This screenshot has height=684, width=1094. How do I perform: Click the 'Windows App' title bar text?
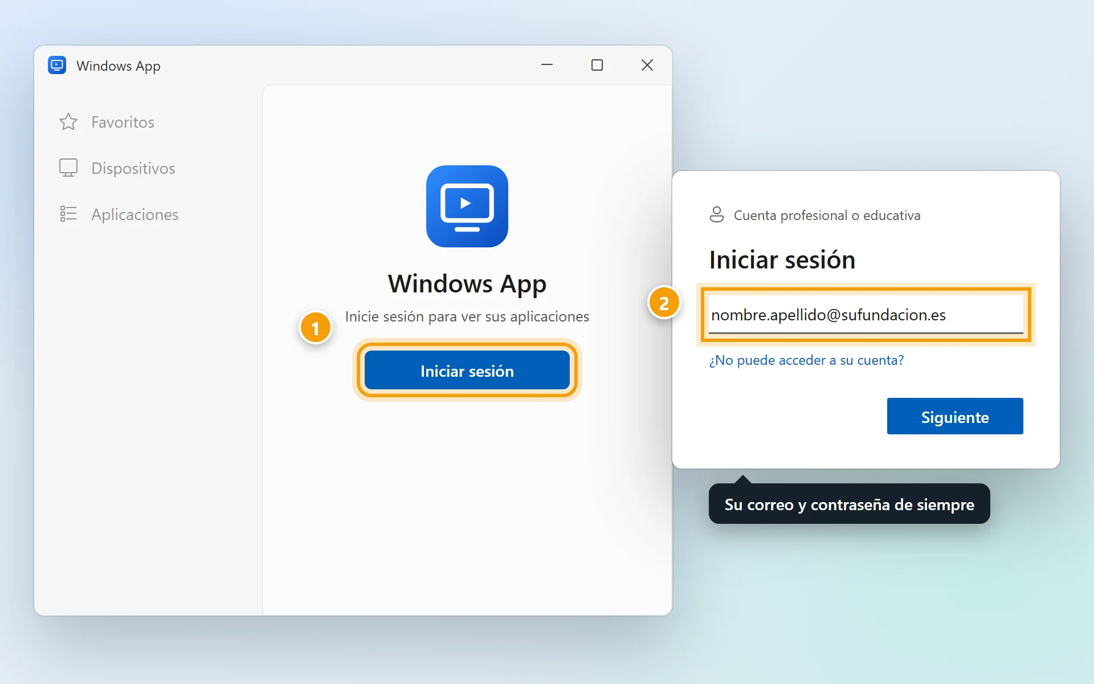(119, 66)
